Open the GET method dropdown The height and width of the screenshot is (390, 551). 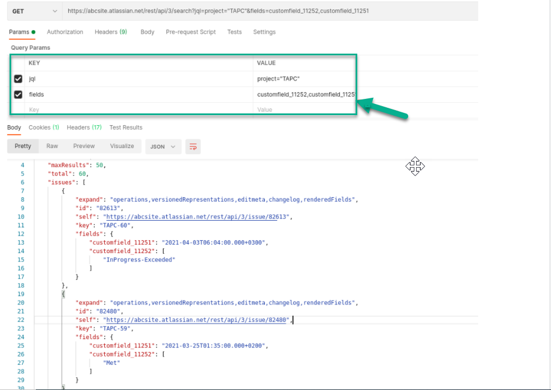(x=34, y=11)
